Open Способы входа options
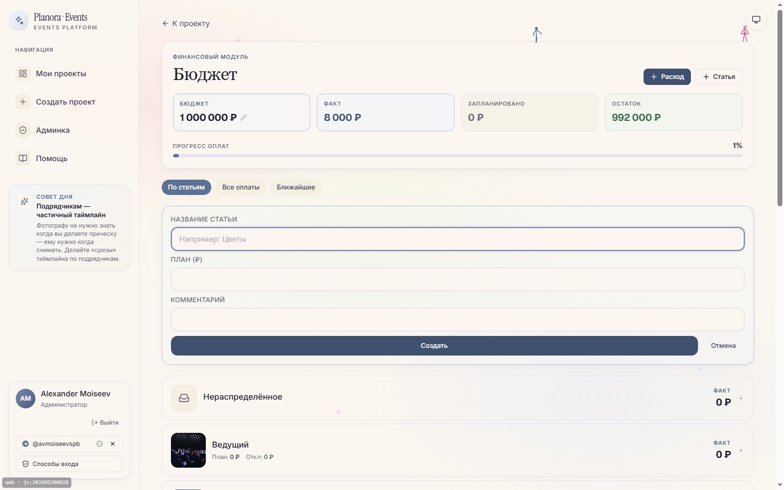Screen dimensions: 784x490 click(x=69, y=464)
